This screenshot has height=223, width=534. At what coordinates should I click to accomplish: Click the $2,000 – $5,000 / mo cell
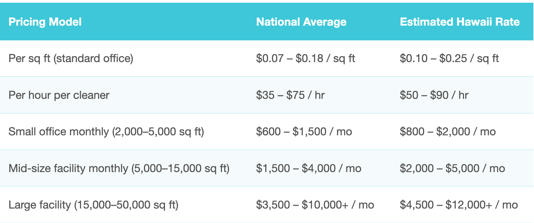452,168
